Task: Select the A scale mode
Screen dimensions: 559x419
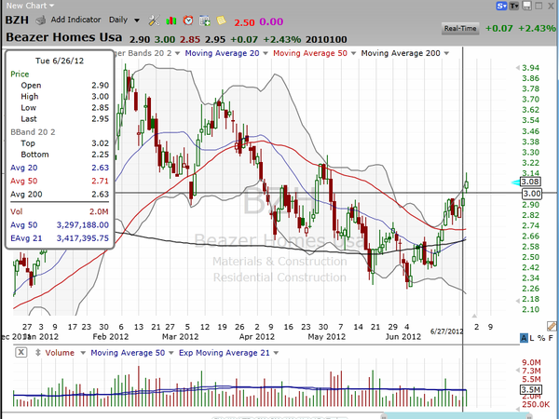Action: 524,338
